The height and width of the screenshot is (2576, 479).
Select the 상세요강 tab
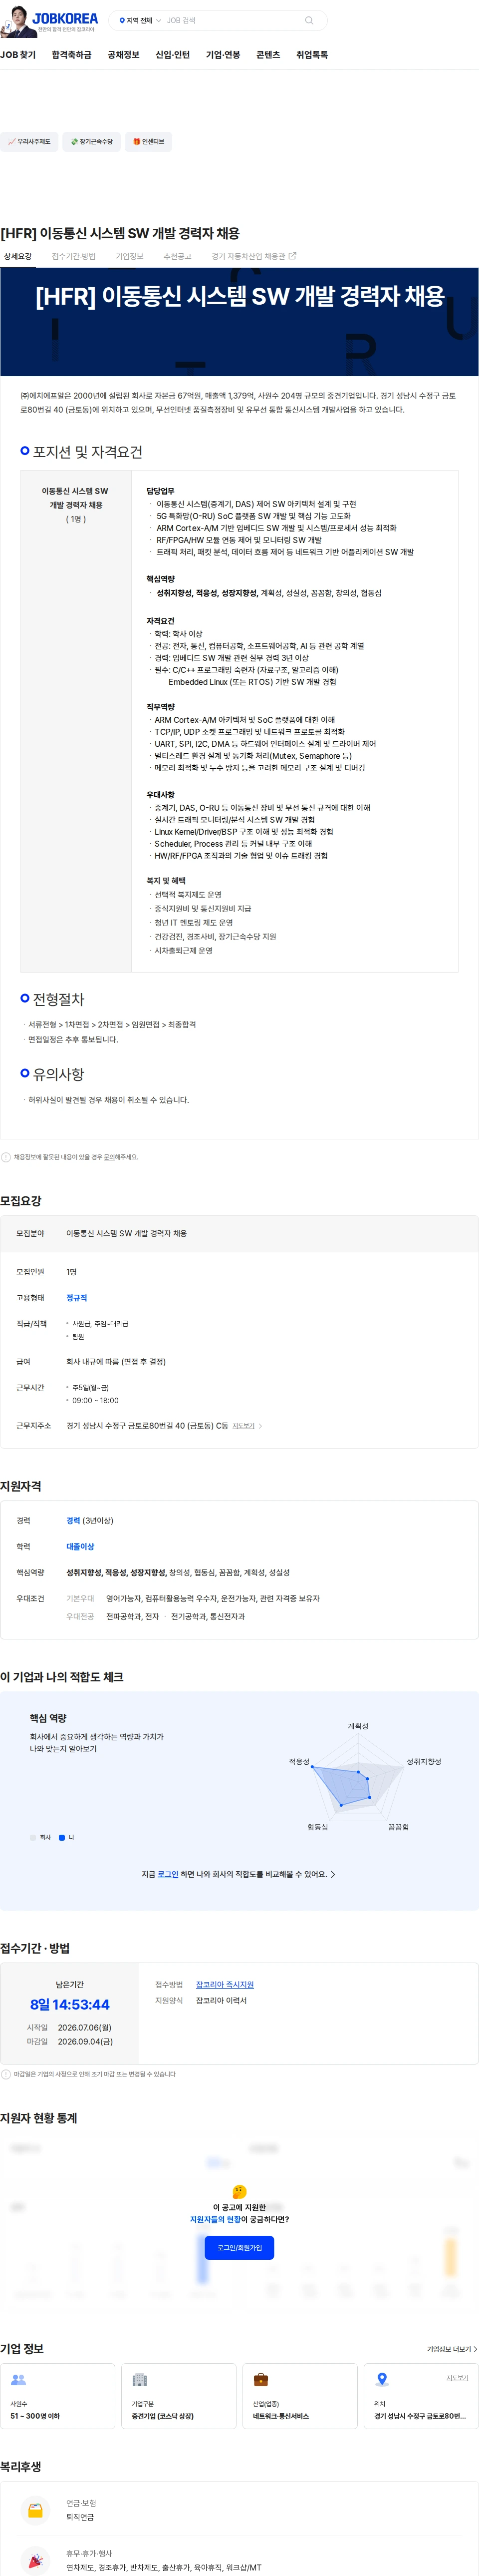(18, 256)
